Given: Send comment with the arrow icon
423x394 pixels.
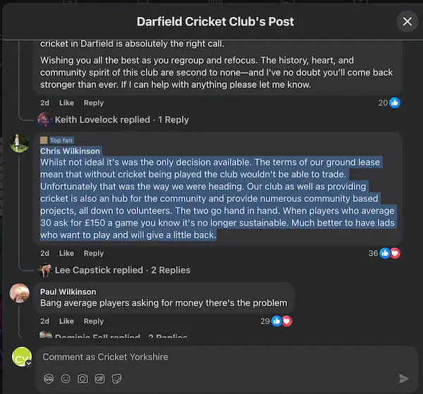Looking at the screenshot, I should (x=403, y=379).
